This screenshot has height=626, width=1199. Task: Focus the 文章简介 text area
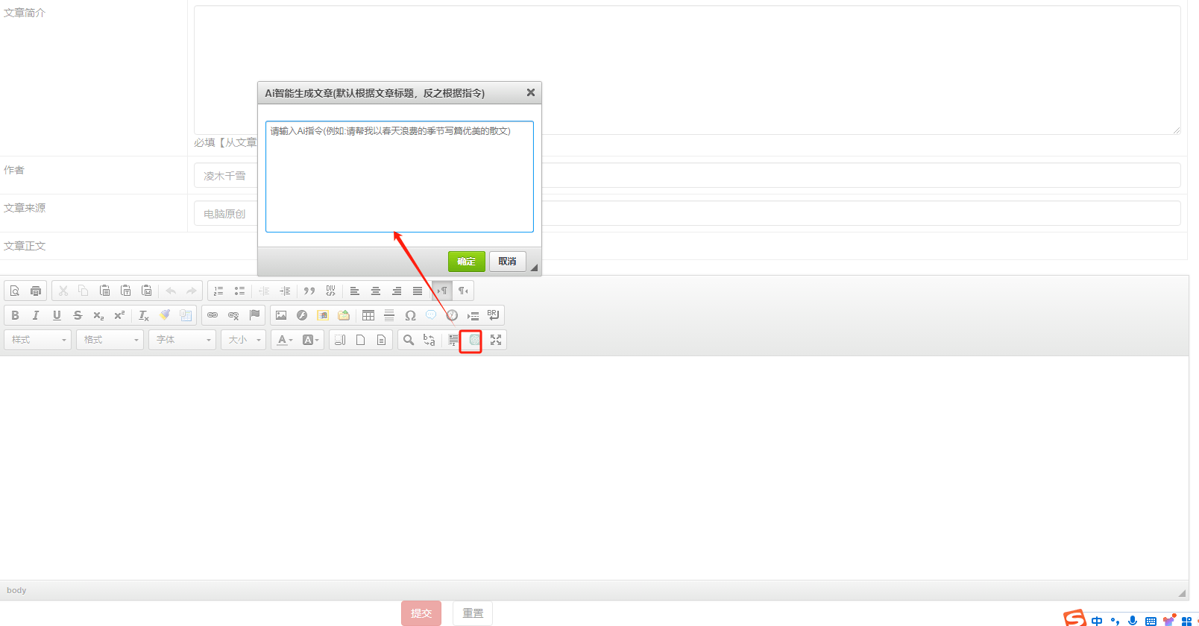pos(687,70)
